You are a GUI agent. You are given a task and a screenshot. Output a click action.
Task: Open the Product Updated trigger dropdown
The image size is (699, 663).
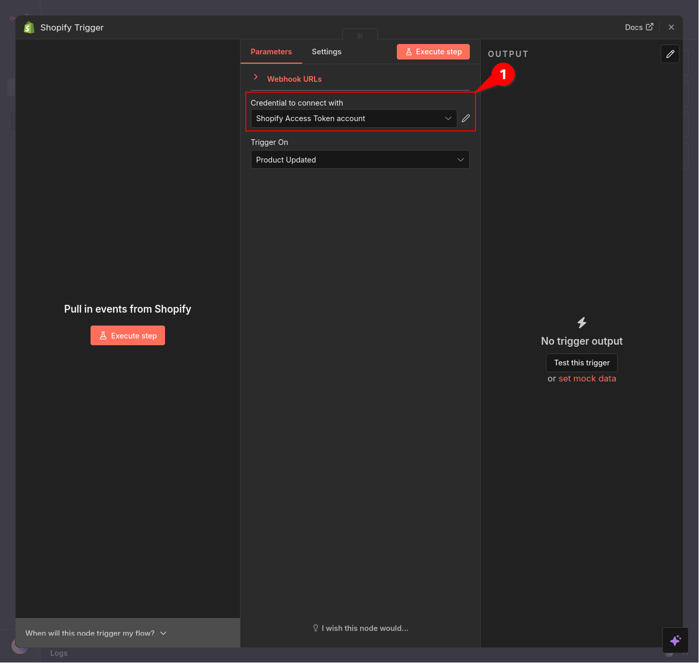tap(360, 159)
